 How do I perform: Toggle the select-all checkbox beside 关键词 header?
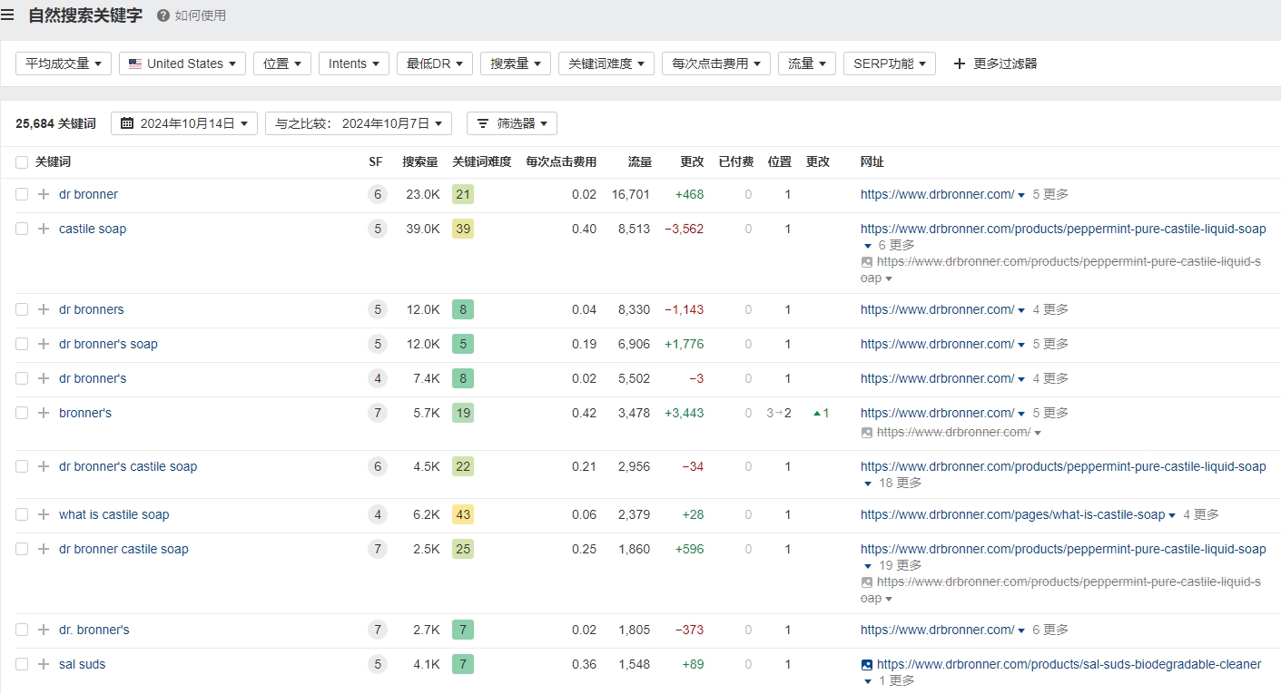click(x=22, y=162)
